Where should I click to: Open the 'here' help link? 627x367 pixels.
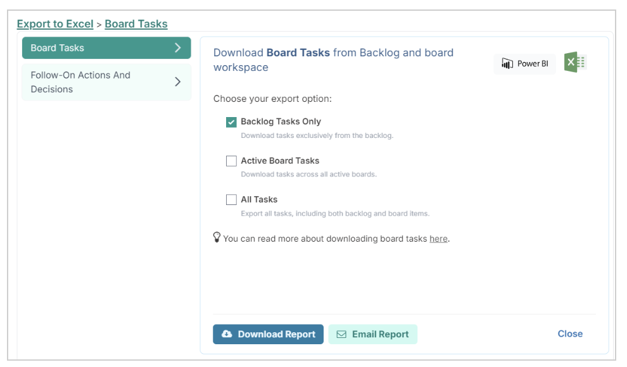click(x=438, y=239)
